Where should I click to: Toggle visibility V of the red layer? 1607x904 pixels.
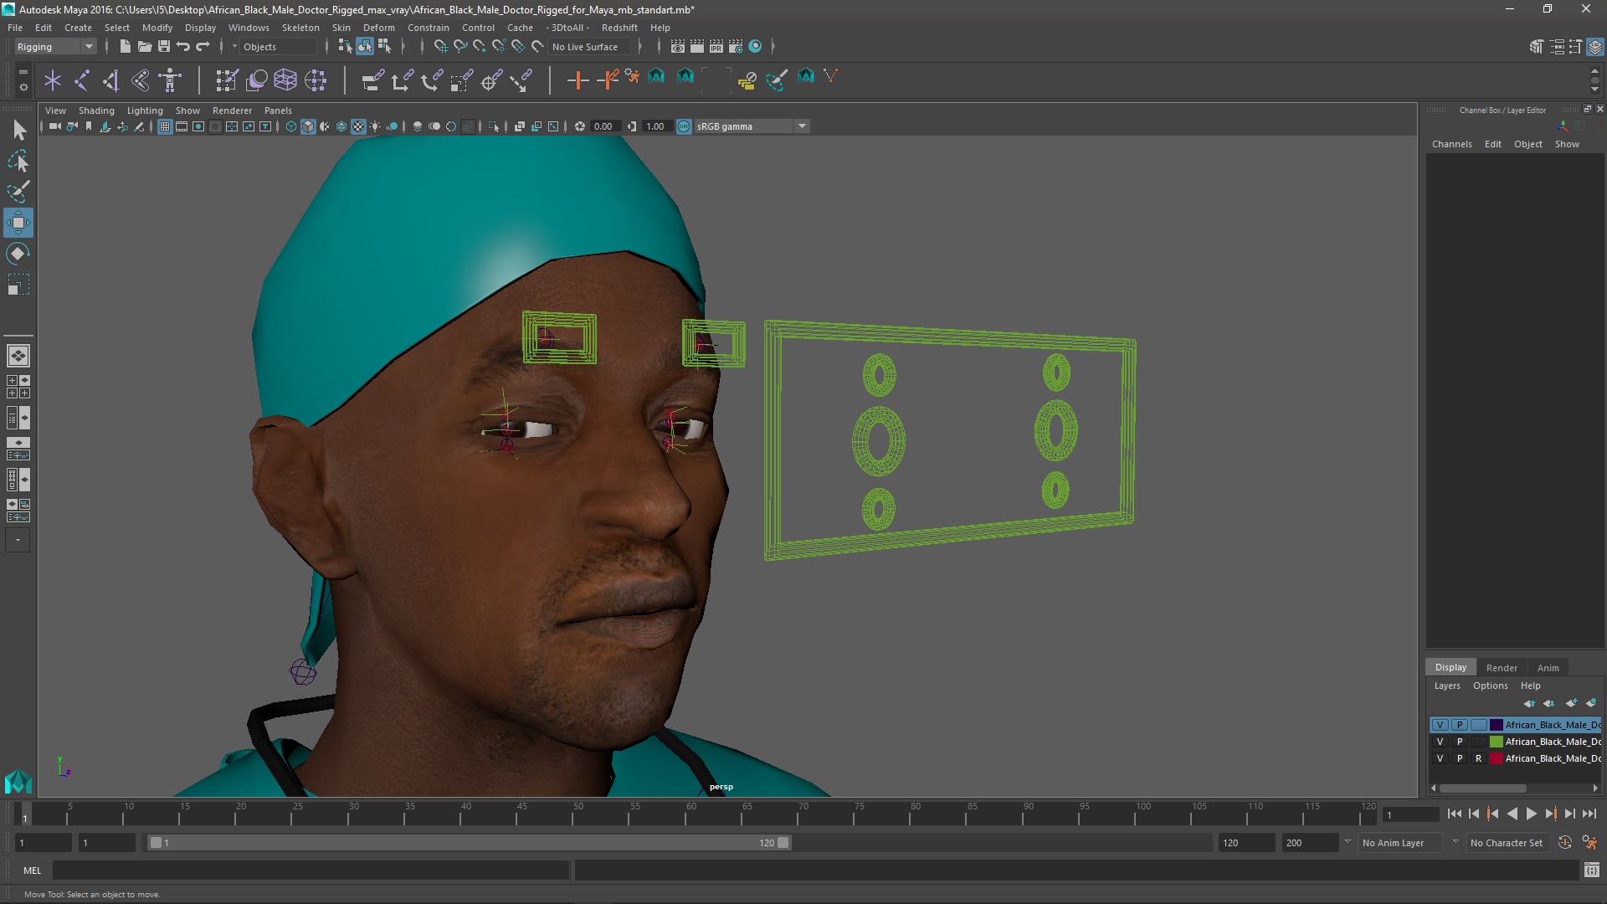(1440, 758)
